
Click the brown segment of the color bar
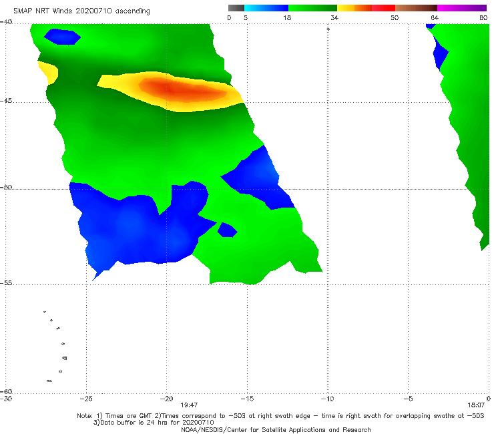coord(416,8)
